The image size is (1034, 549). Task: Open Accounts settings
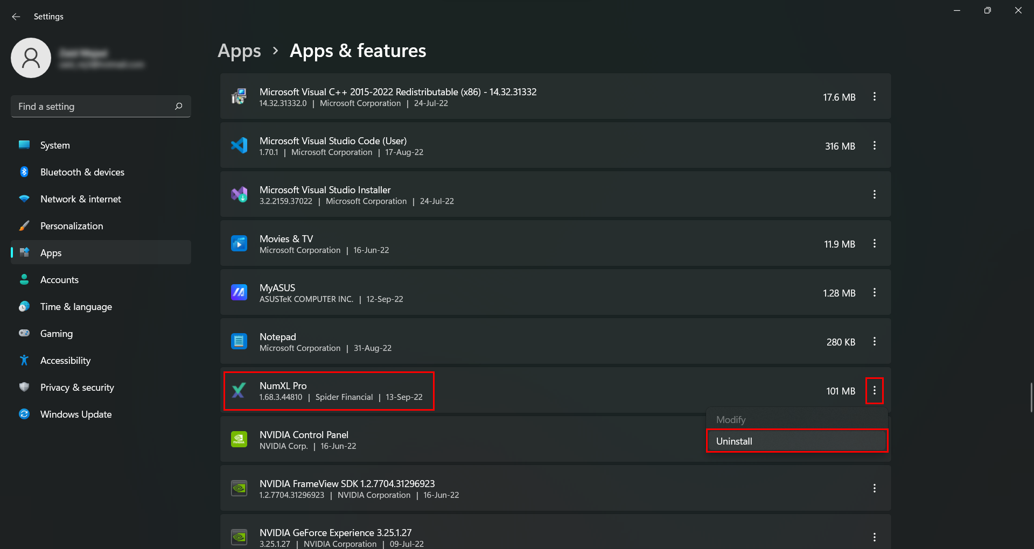(x=101, y=279)
